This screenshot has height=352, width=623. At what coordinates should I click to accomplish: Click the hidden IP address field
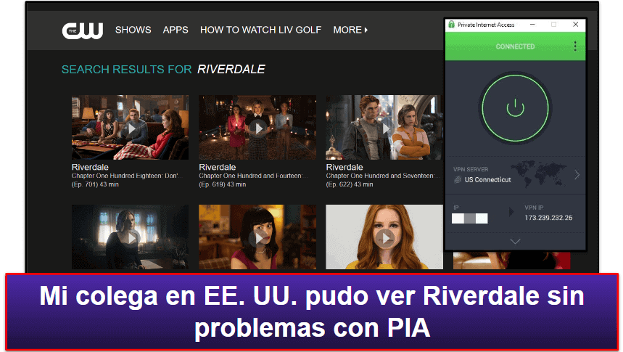click(x=470, y=218)
